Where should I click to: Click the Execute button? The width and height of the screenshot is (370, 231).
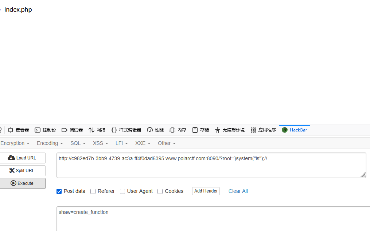pos(22,183)
